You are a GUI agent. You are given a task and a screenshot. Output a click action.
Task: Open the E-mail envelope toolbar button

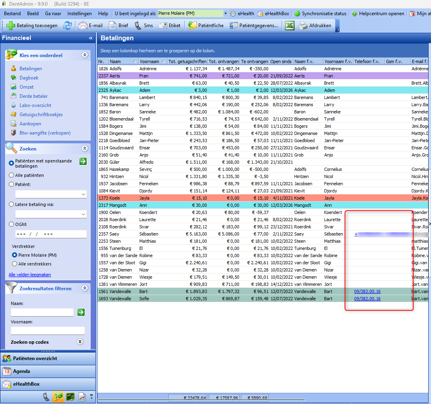91,26
